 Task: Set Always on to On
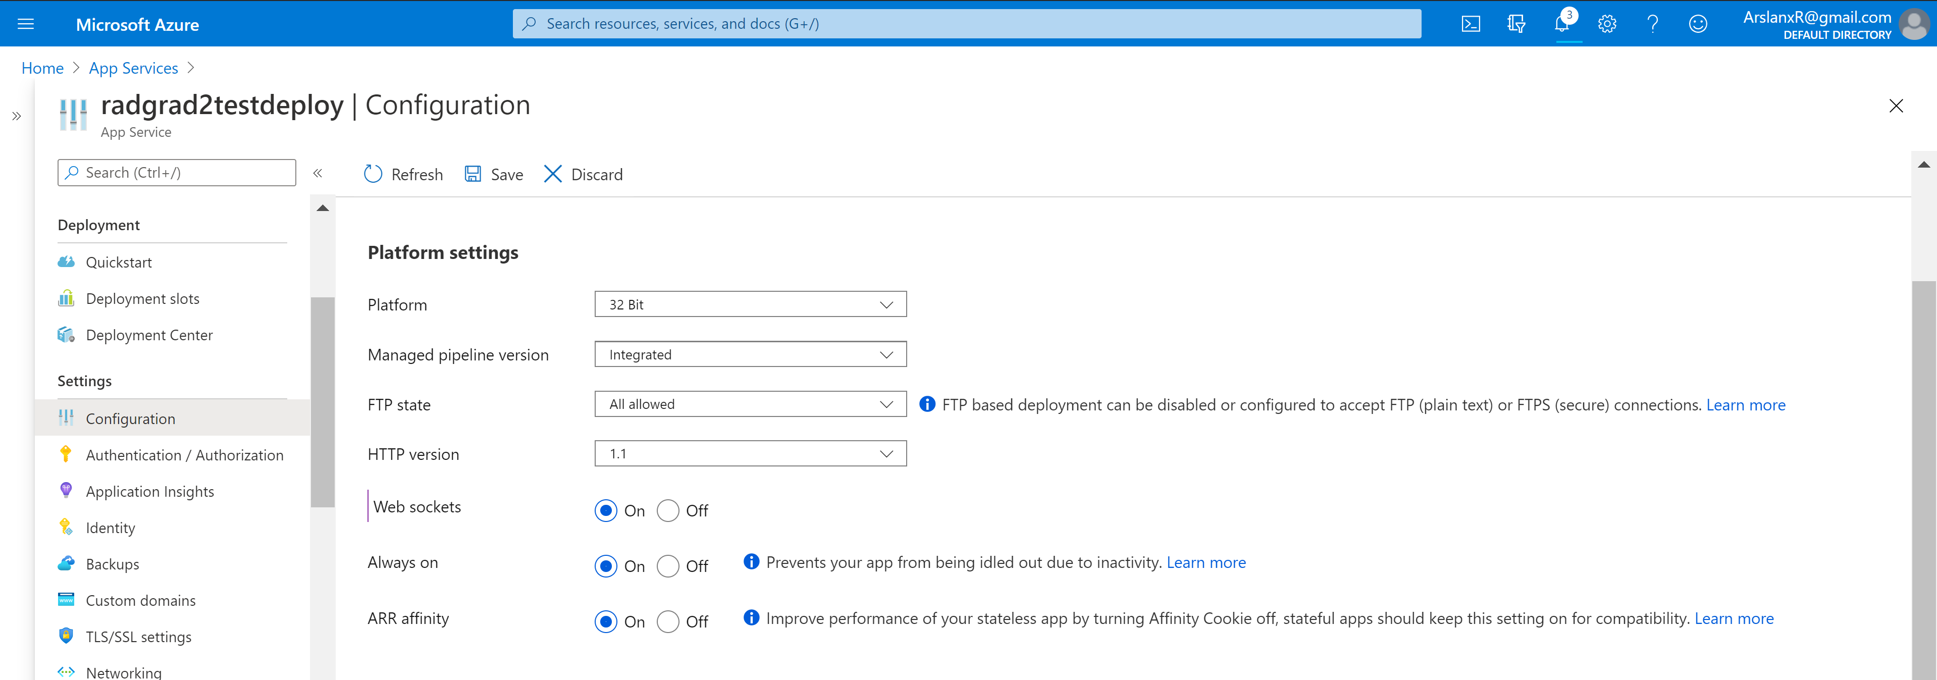click(606, 566)
